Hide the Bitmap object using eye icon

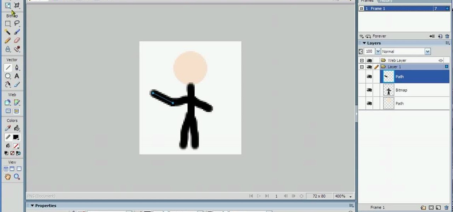point(369,90)
